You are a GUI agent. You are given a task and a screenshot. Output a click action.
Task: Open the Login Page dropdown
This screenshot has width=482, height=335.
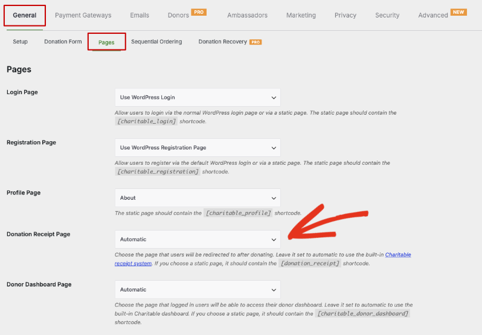[198, 97]
